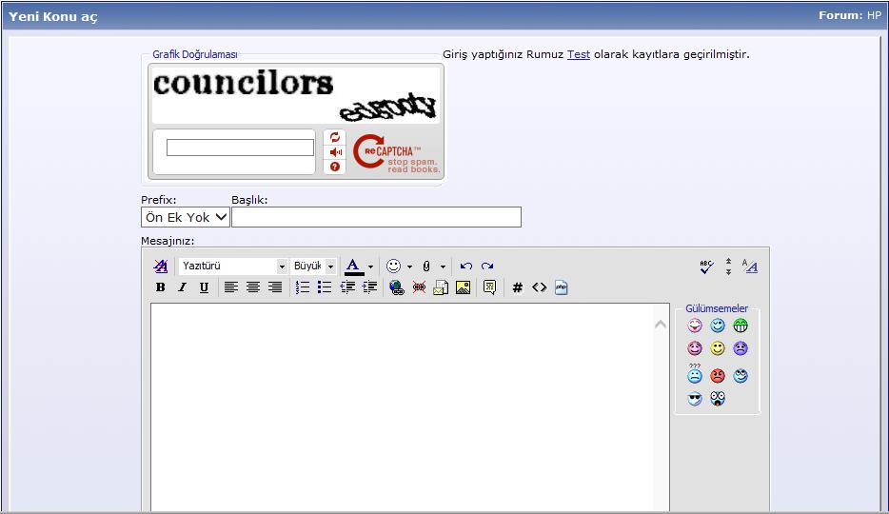Click the reCAPTCHA logo
This screenshot has height=514, width=889.
[x=396, y=153]
